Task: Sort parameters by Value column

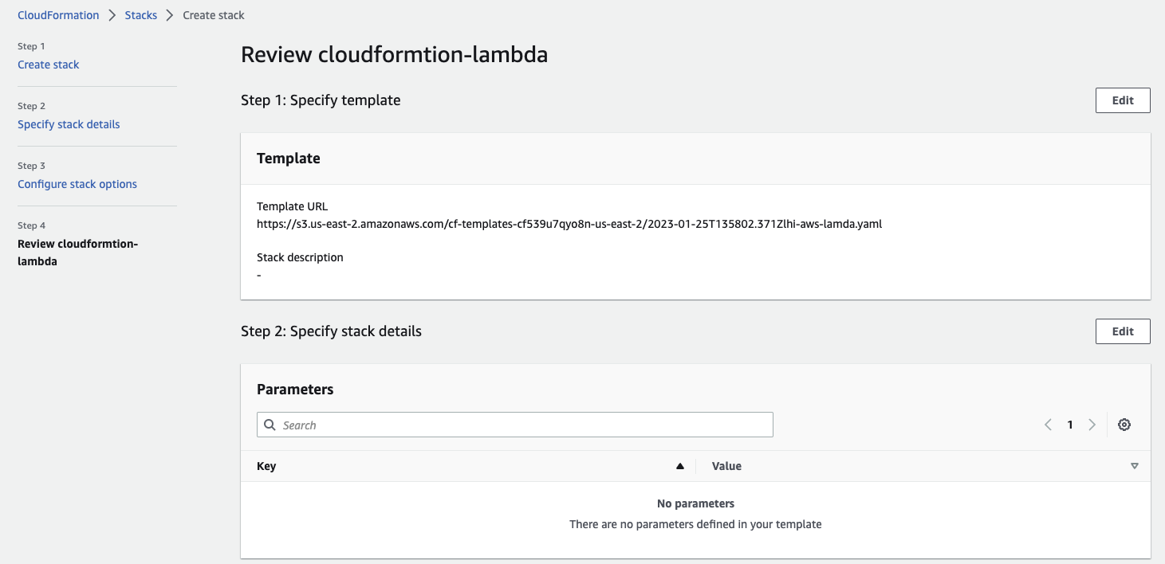Action: click(726, 466)
